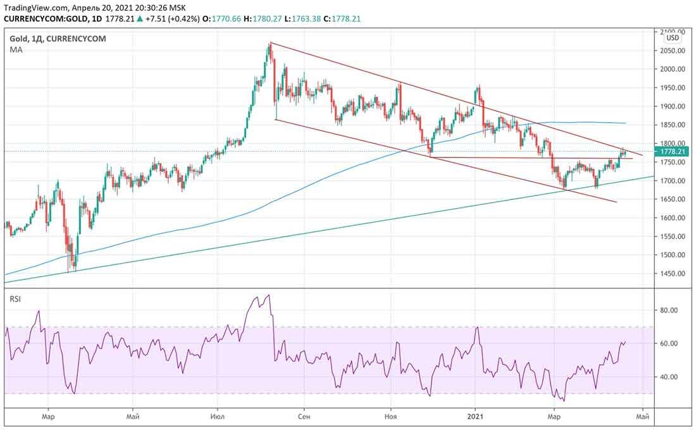Click the USD currency label button
Image resolution: width=696 pixels, height=430 pixels.
click(x=673, y=38)
